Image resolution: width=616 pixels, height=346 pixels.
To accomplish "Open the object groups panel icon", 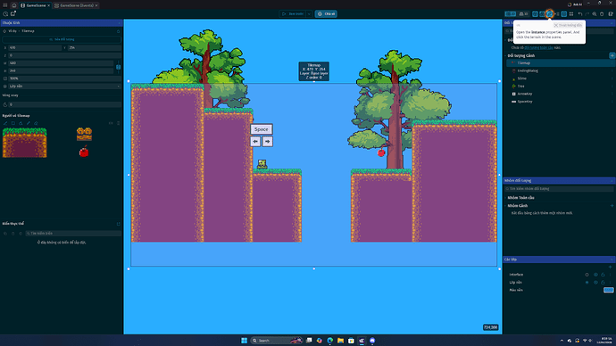I will point(542,13).
